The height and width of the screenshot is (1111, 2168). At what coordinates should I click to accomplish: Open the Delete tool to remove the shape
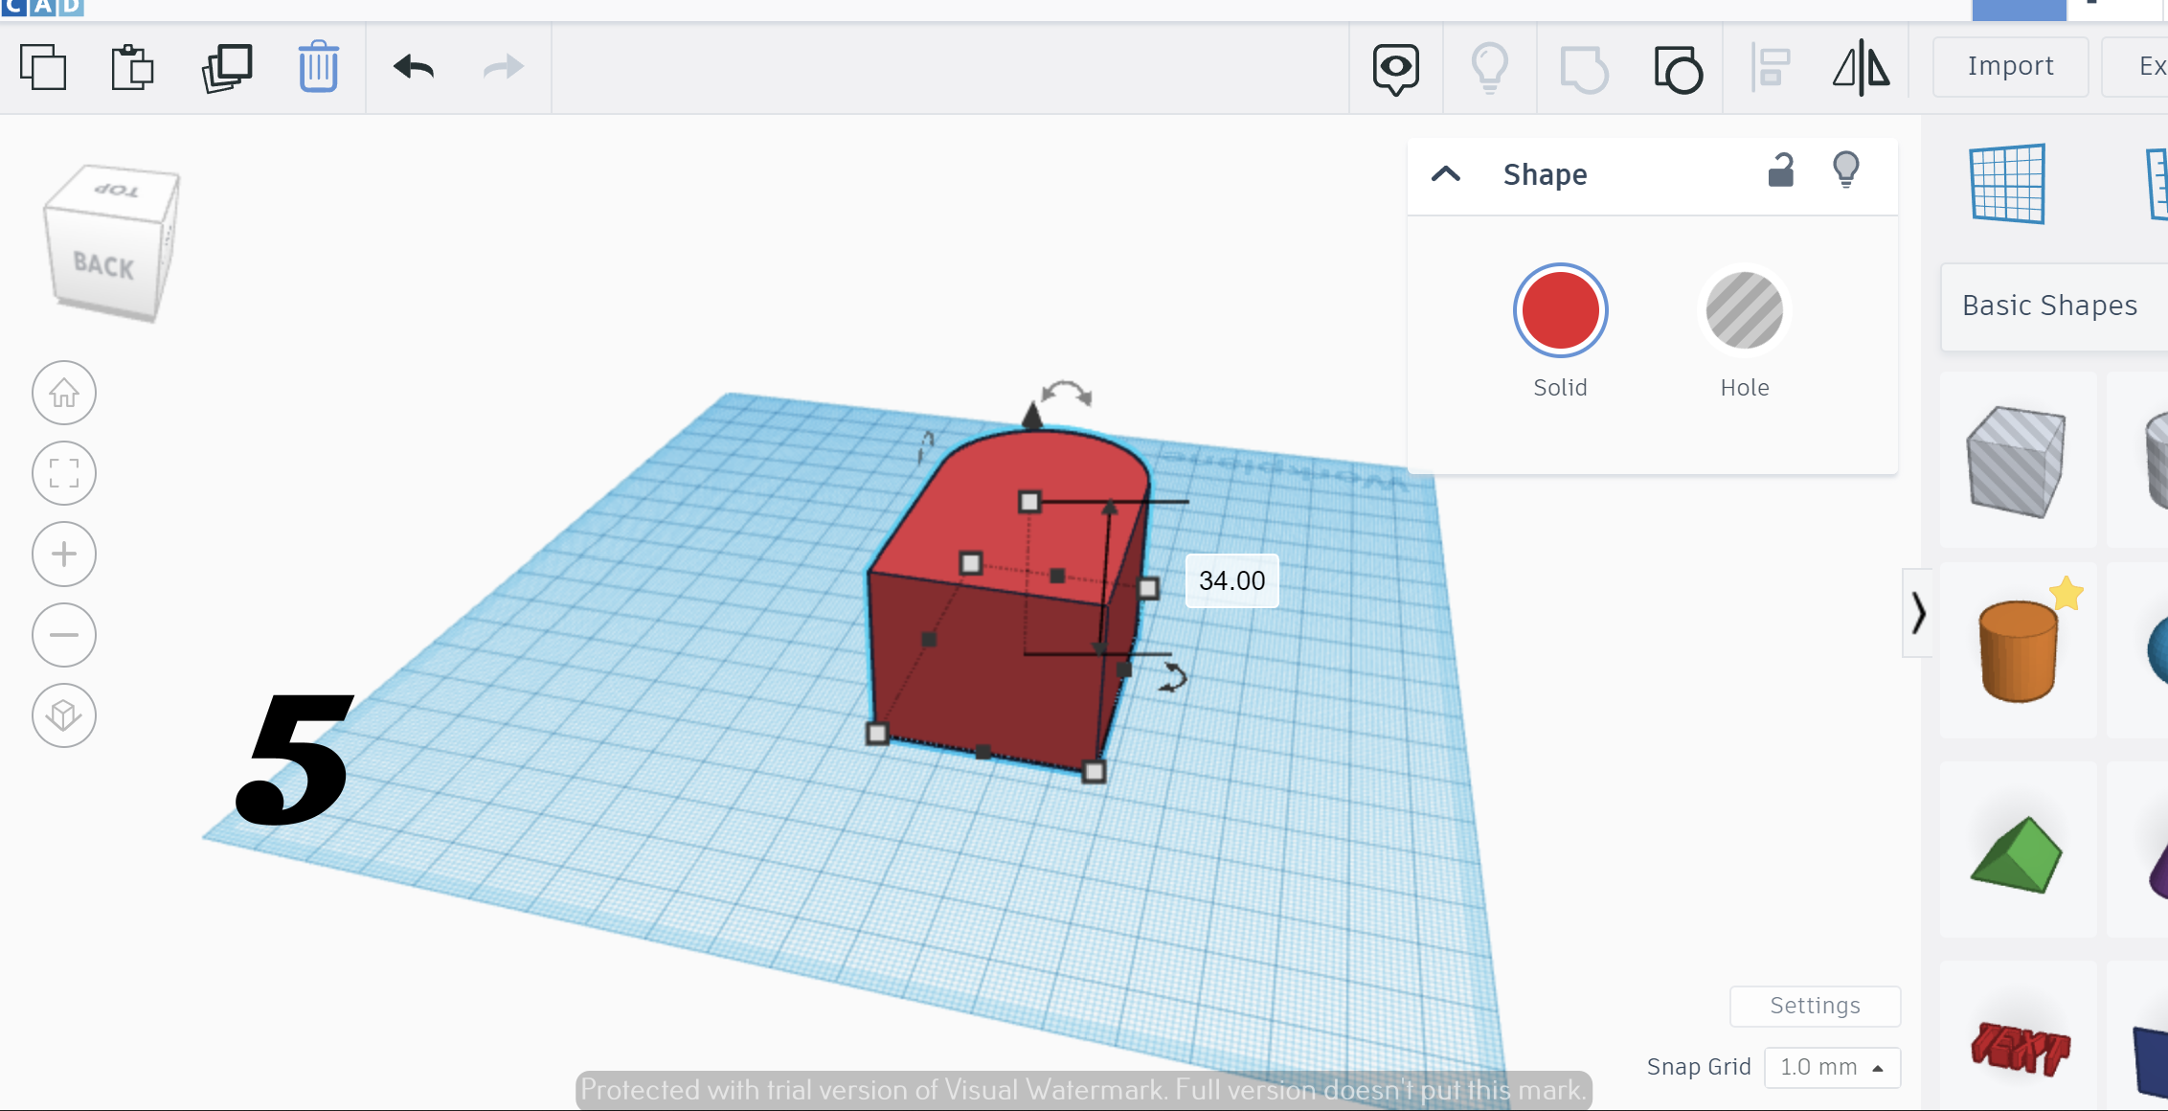(x=318, y=67)
